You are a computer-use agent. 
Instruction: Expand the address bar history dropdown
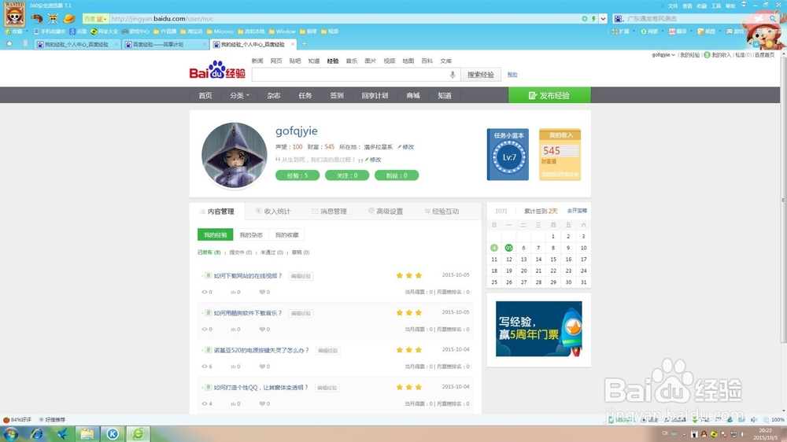[603, 19]
